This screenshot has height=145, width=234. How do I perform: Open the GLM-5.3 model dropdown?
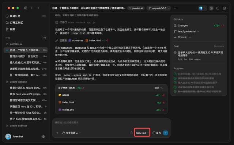point(142,133)
